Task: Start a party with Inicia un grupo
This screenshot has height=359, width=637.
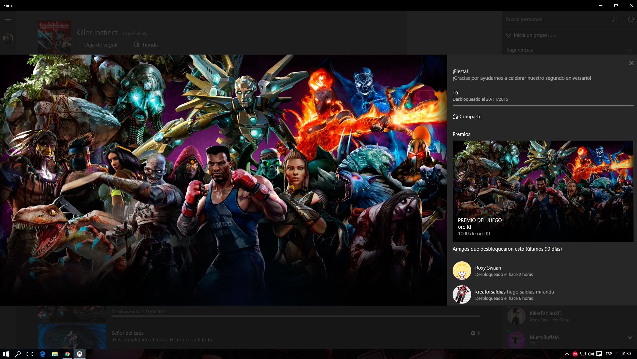Action: (531, 35)
